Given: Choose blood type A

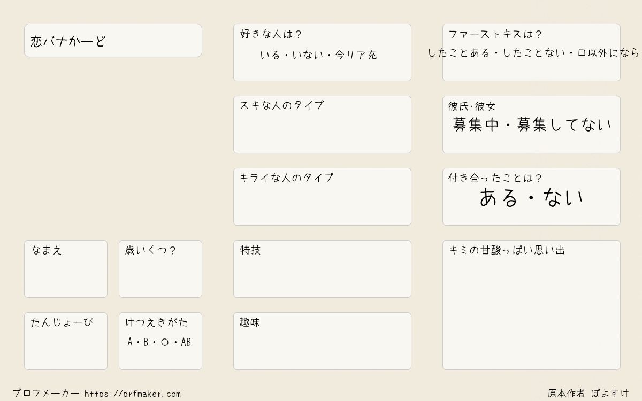Looking at the screenshot, I should 130,342.
